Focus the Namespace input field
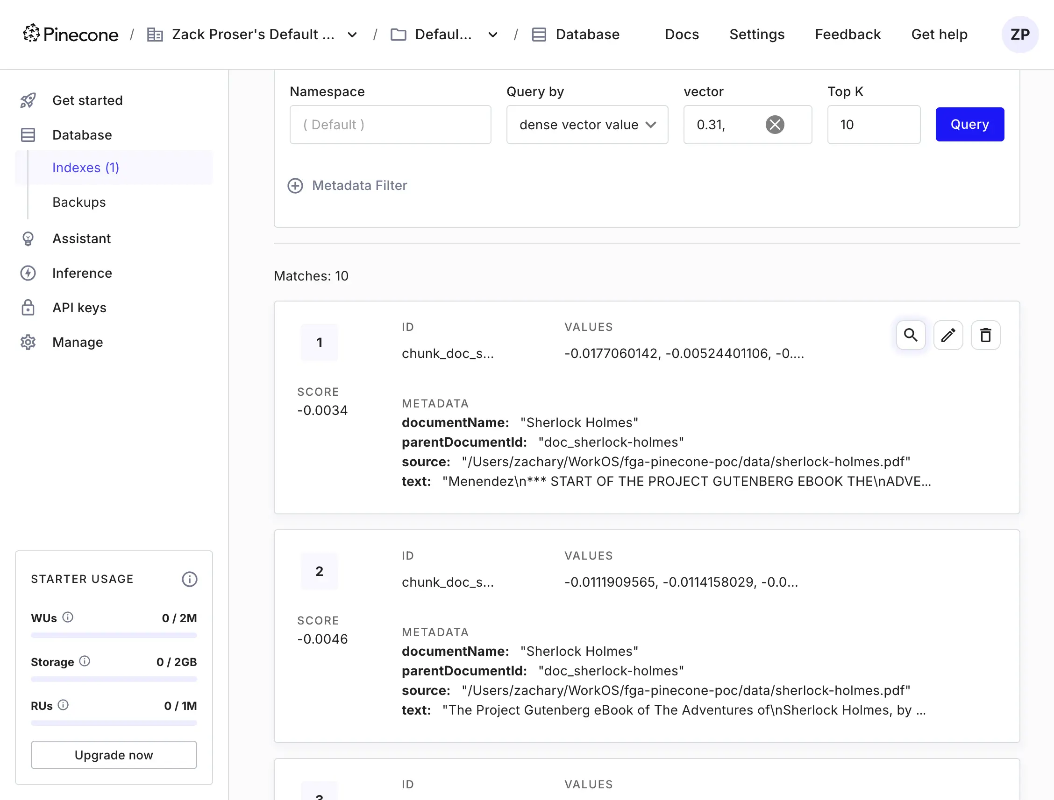Screen dimensions: 1054x800 click(x=391, y=125)
